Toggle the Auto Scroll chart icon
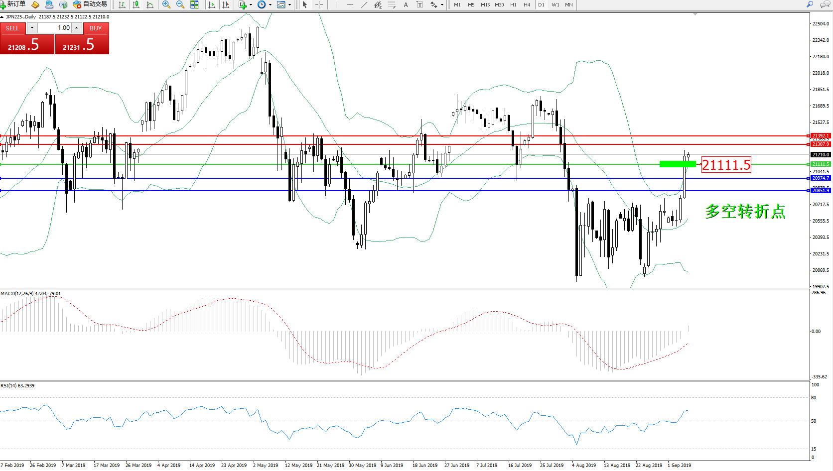Screen dimensions: 833x471 (x=212, y=4)
